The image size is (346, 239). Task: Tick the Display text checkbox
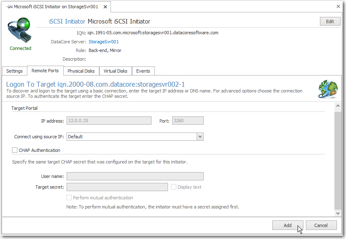[x=174, y=187]
